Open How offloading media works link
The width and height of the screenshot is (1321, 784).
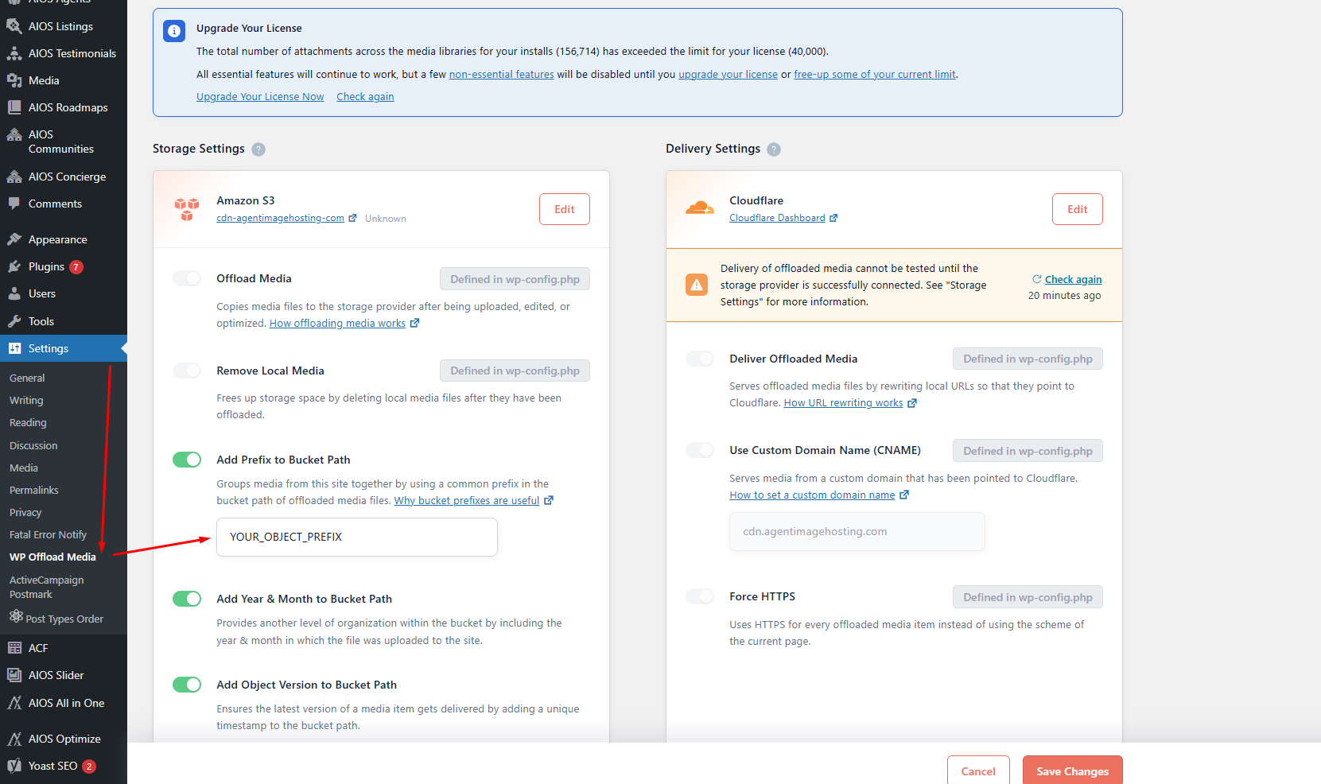coord(338,323)
